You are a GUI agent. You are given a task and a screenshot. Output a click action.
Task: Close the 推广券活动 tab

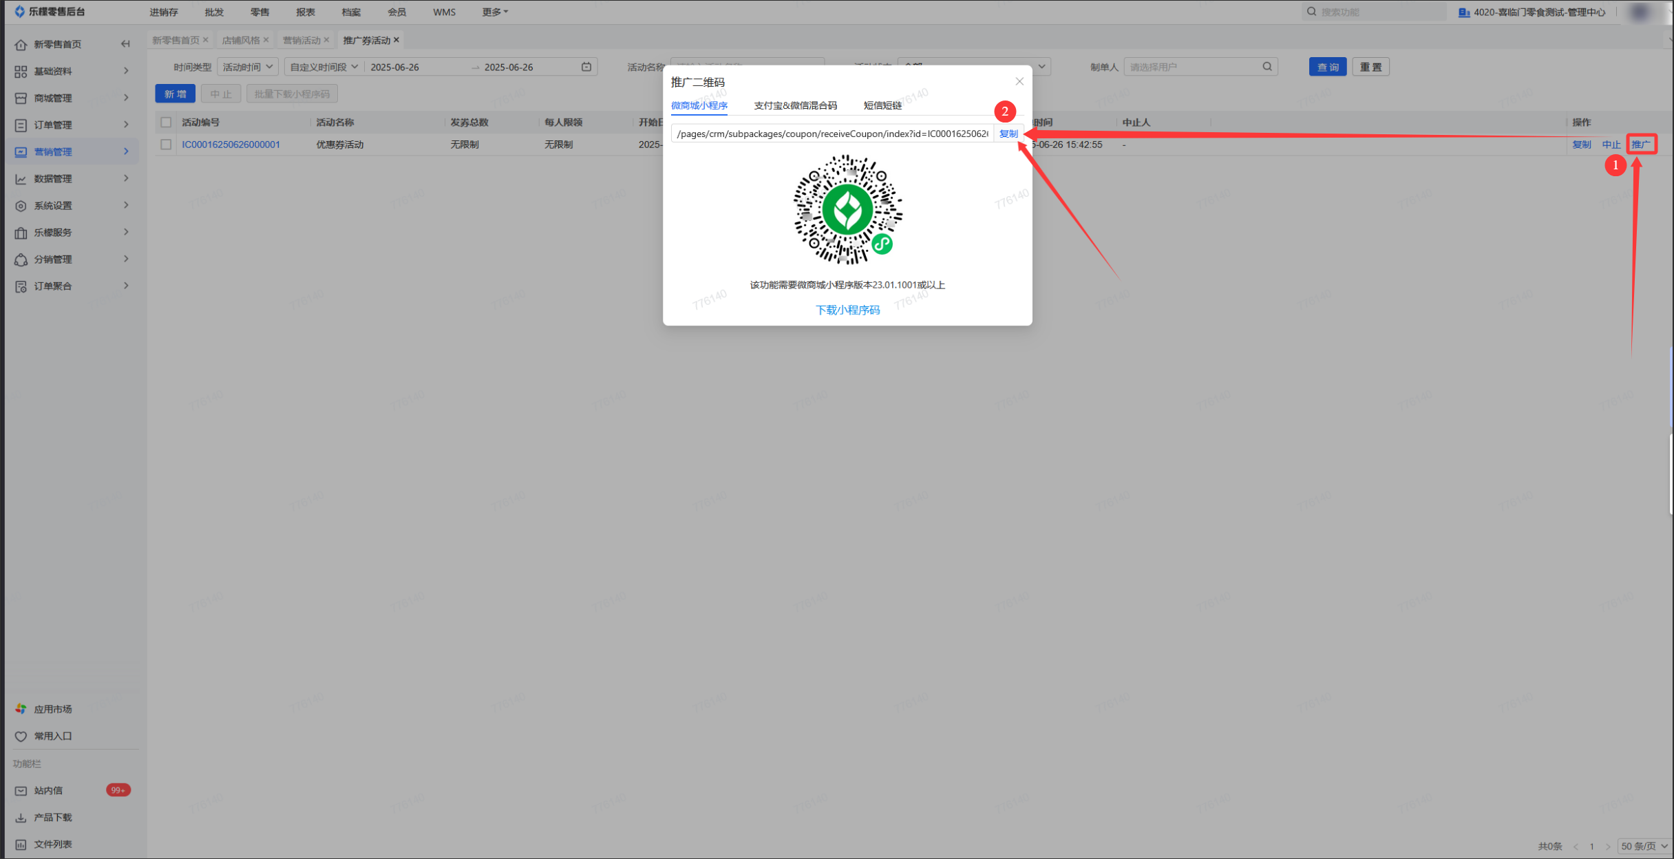click(396, 40)
